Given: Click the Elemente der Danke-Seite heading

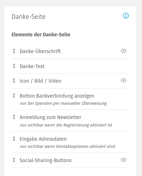Looking at the screenshot, I should (41, 35).
